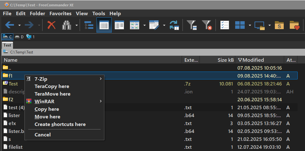Click the Test folder tab

[x=7, y=45]
